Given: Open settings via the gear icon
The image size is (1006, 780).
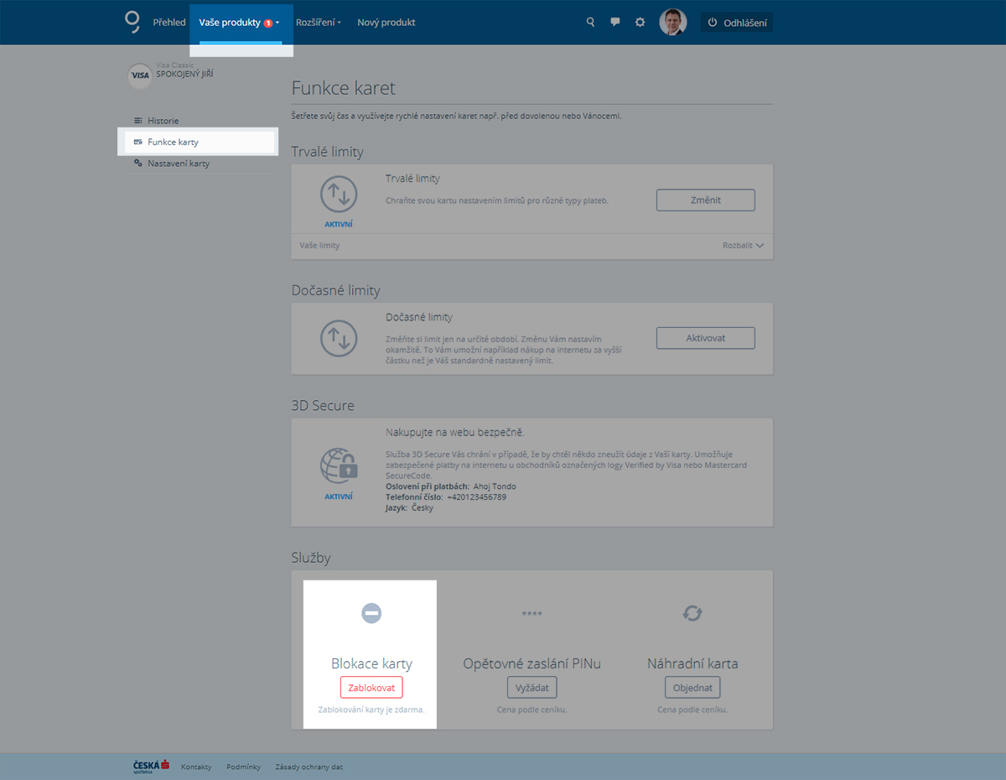Looking at the screenshot, I should click(x=640, y=23).
